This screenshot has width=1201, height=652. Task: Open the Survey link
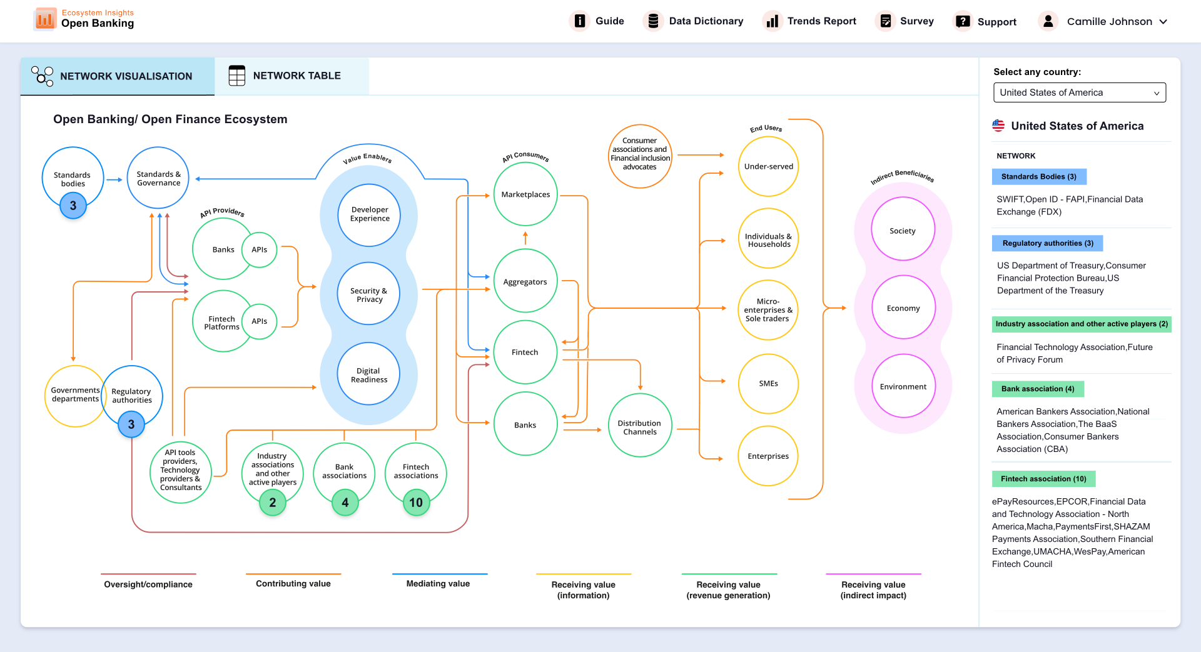tap(905, 21)
